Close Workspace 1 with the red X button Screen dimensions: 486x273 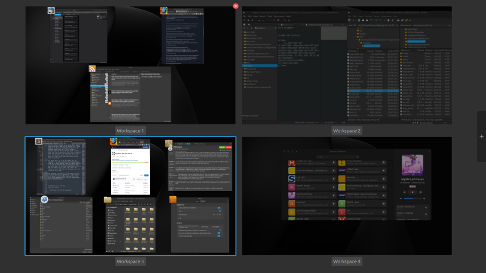(x=236, y=6)
